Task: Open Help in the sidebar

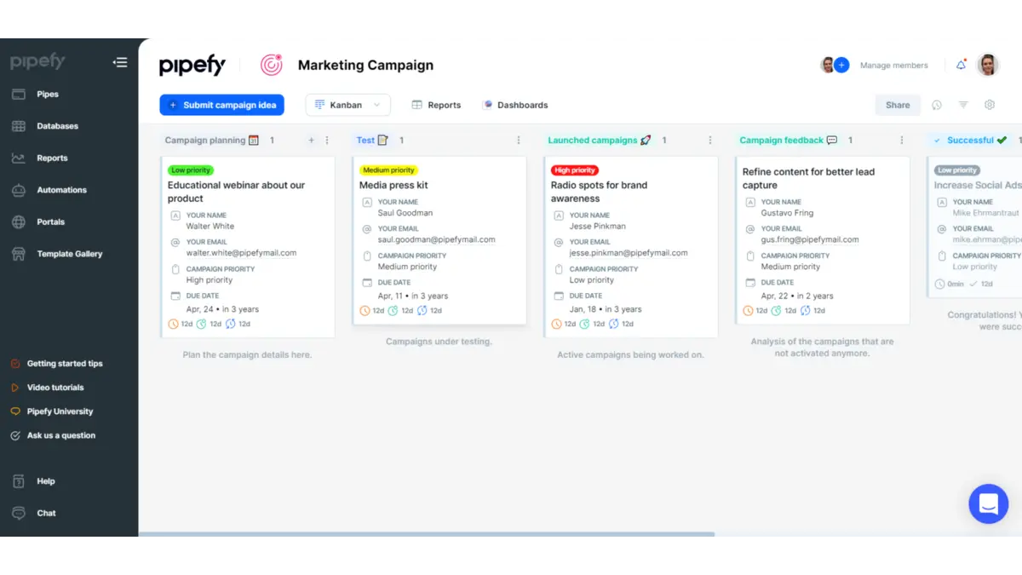Action: (x=46, y=481)
